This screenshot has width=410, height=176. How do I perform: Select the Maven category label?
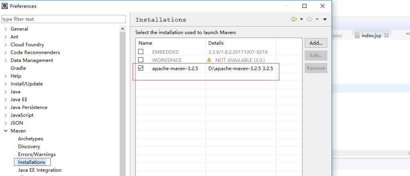[18, 131]
